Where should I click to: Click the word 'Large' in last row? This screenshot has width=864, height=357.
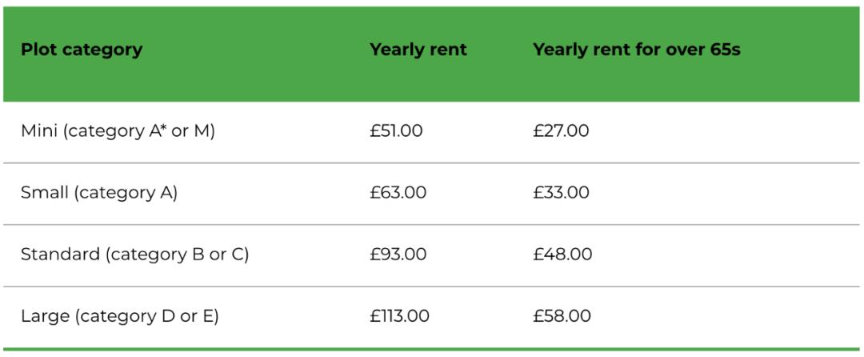45,316
